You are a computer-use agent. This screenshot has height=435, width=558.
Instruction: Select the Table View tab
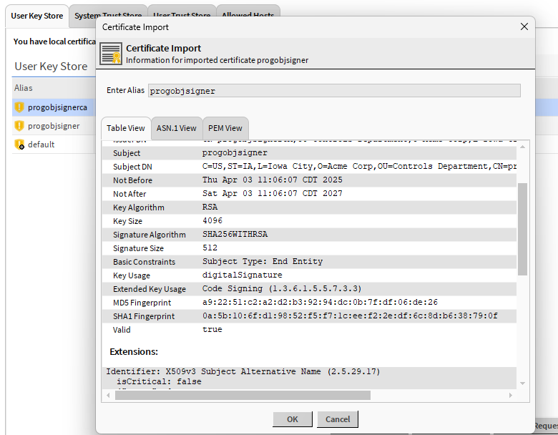pos(126,128)
